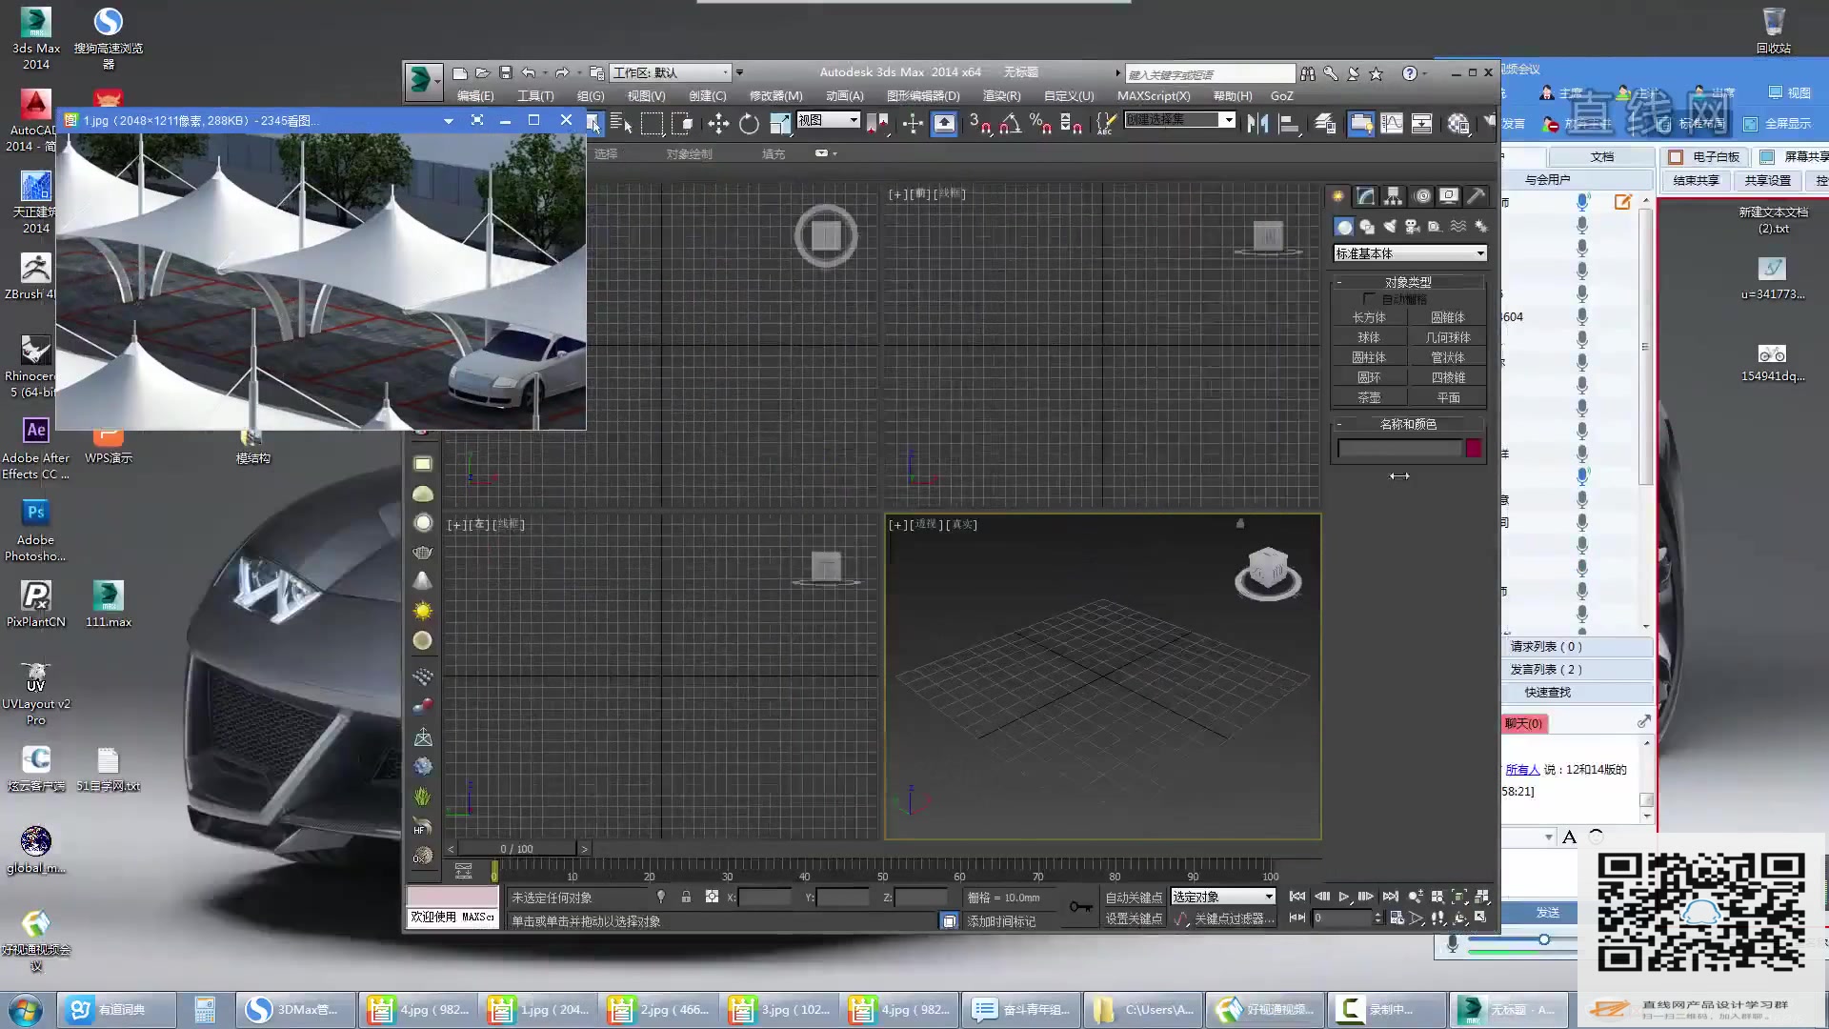The image size is (1829, 1029).
Task: Open the Windows Start button
Action: pos(26,1009)
